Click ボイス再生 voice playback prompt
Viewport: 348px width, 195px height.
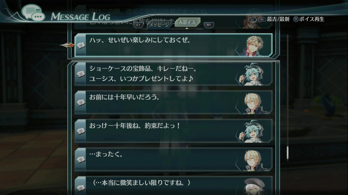309,19
